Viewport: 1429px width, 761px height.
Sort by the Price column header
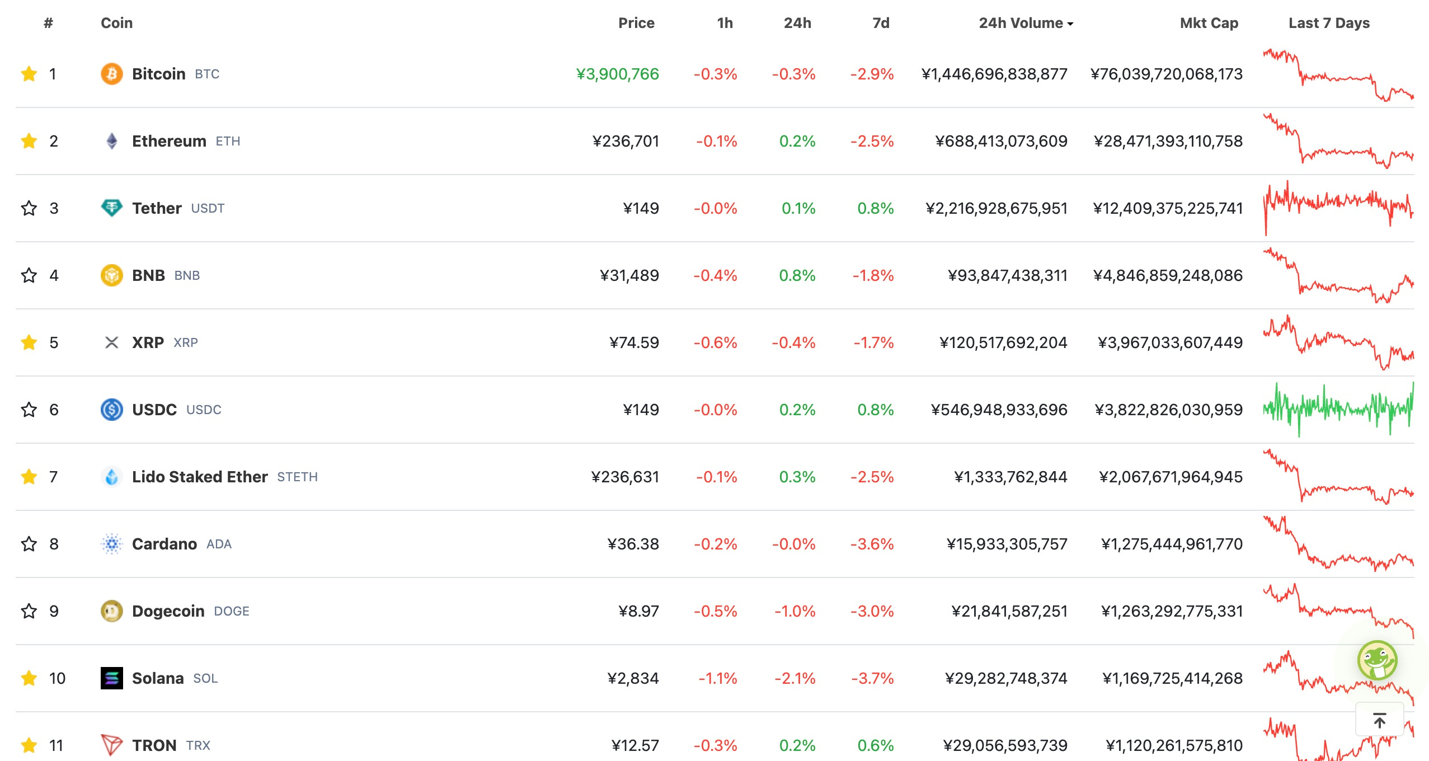tap(636, 23)
